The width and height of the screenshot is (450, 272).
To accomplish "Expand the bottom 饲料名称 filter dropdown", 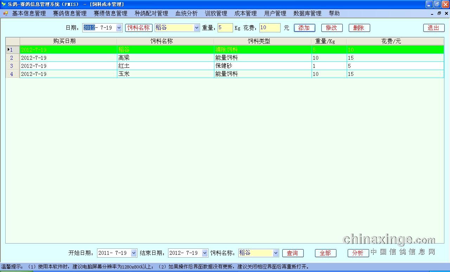I will [x=276, y=253].
